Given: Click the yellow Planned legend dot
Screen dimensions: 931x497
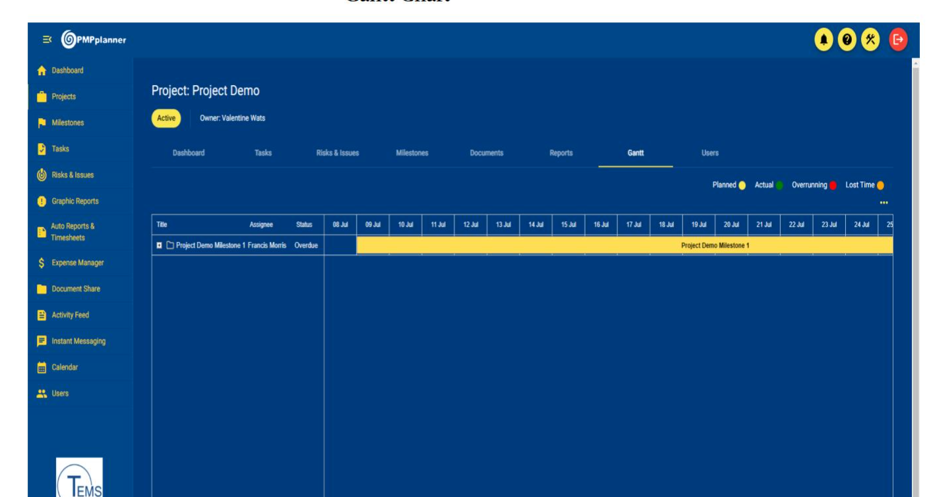Looking at the screenshot, I should (x=742, y=185).
